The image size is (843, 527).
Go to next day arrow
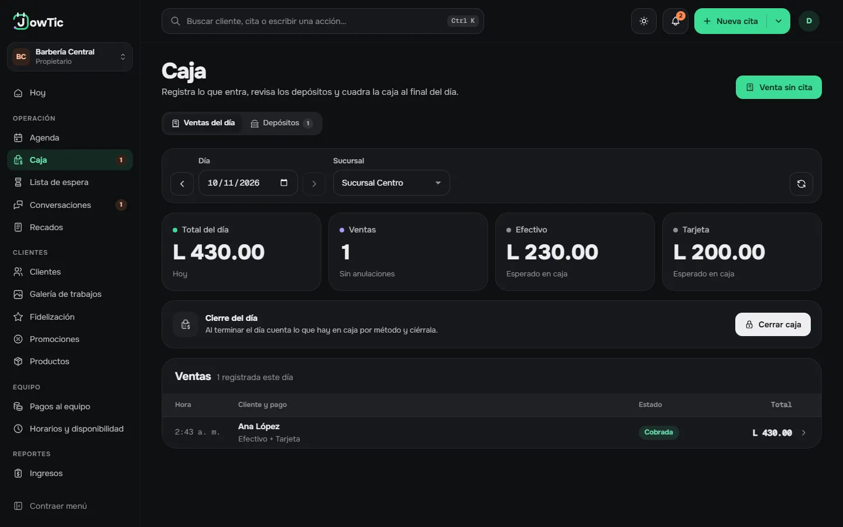coord(314,184)
